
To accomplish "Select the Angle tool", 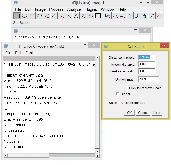I will tap(54, 16).
